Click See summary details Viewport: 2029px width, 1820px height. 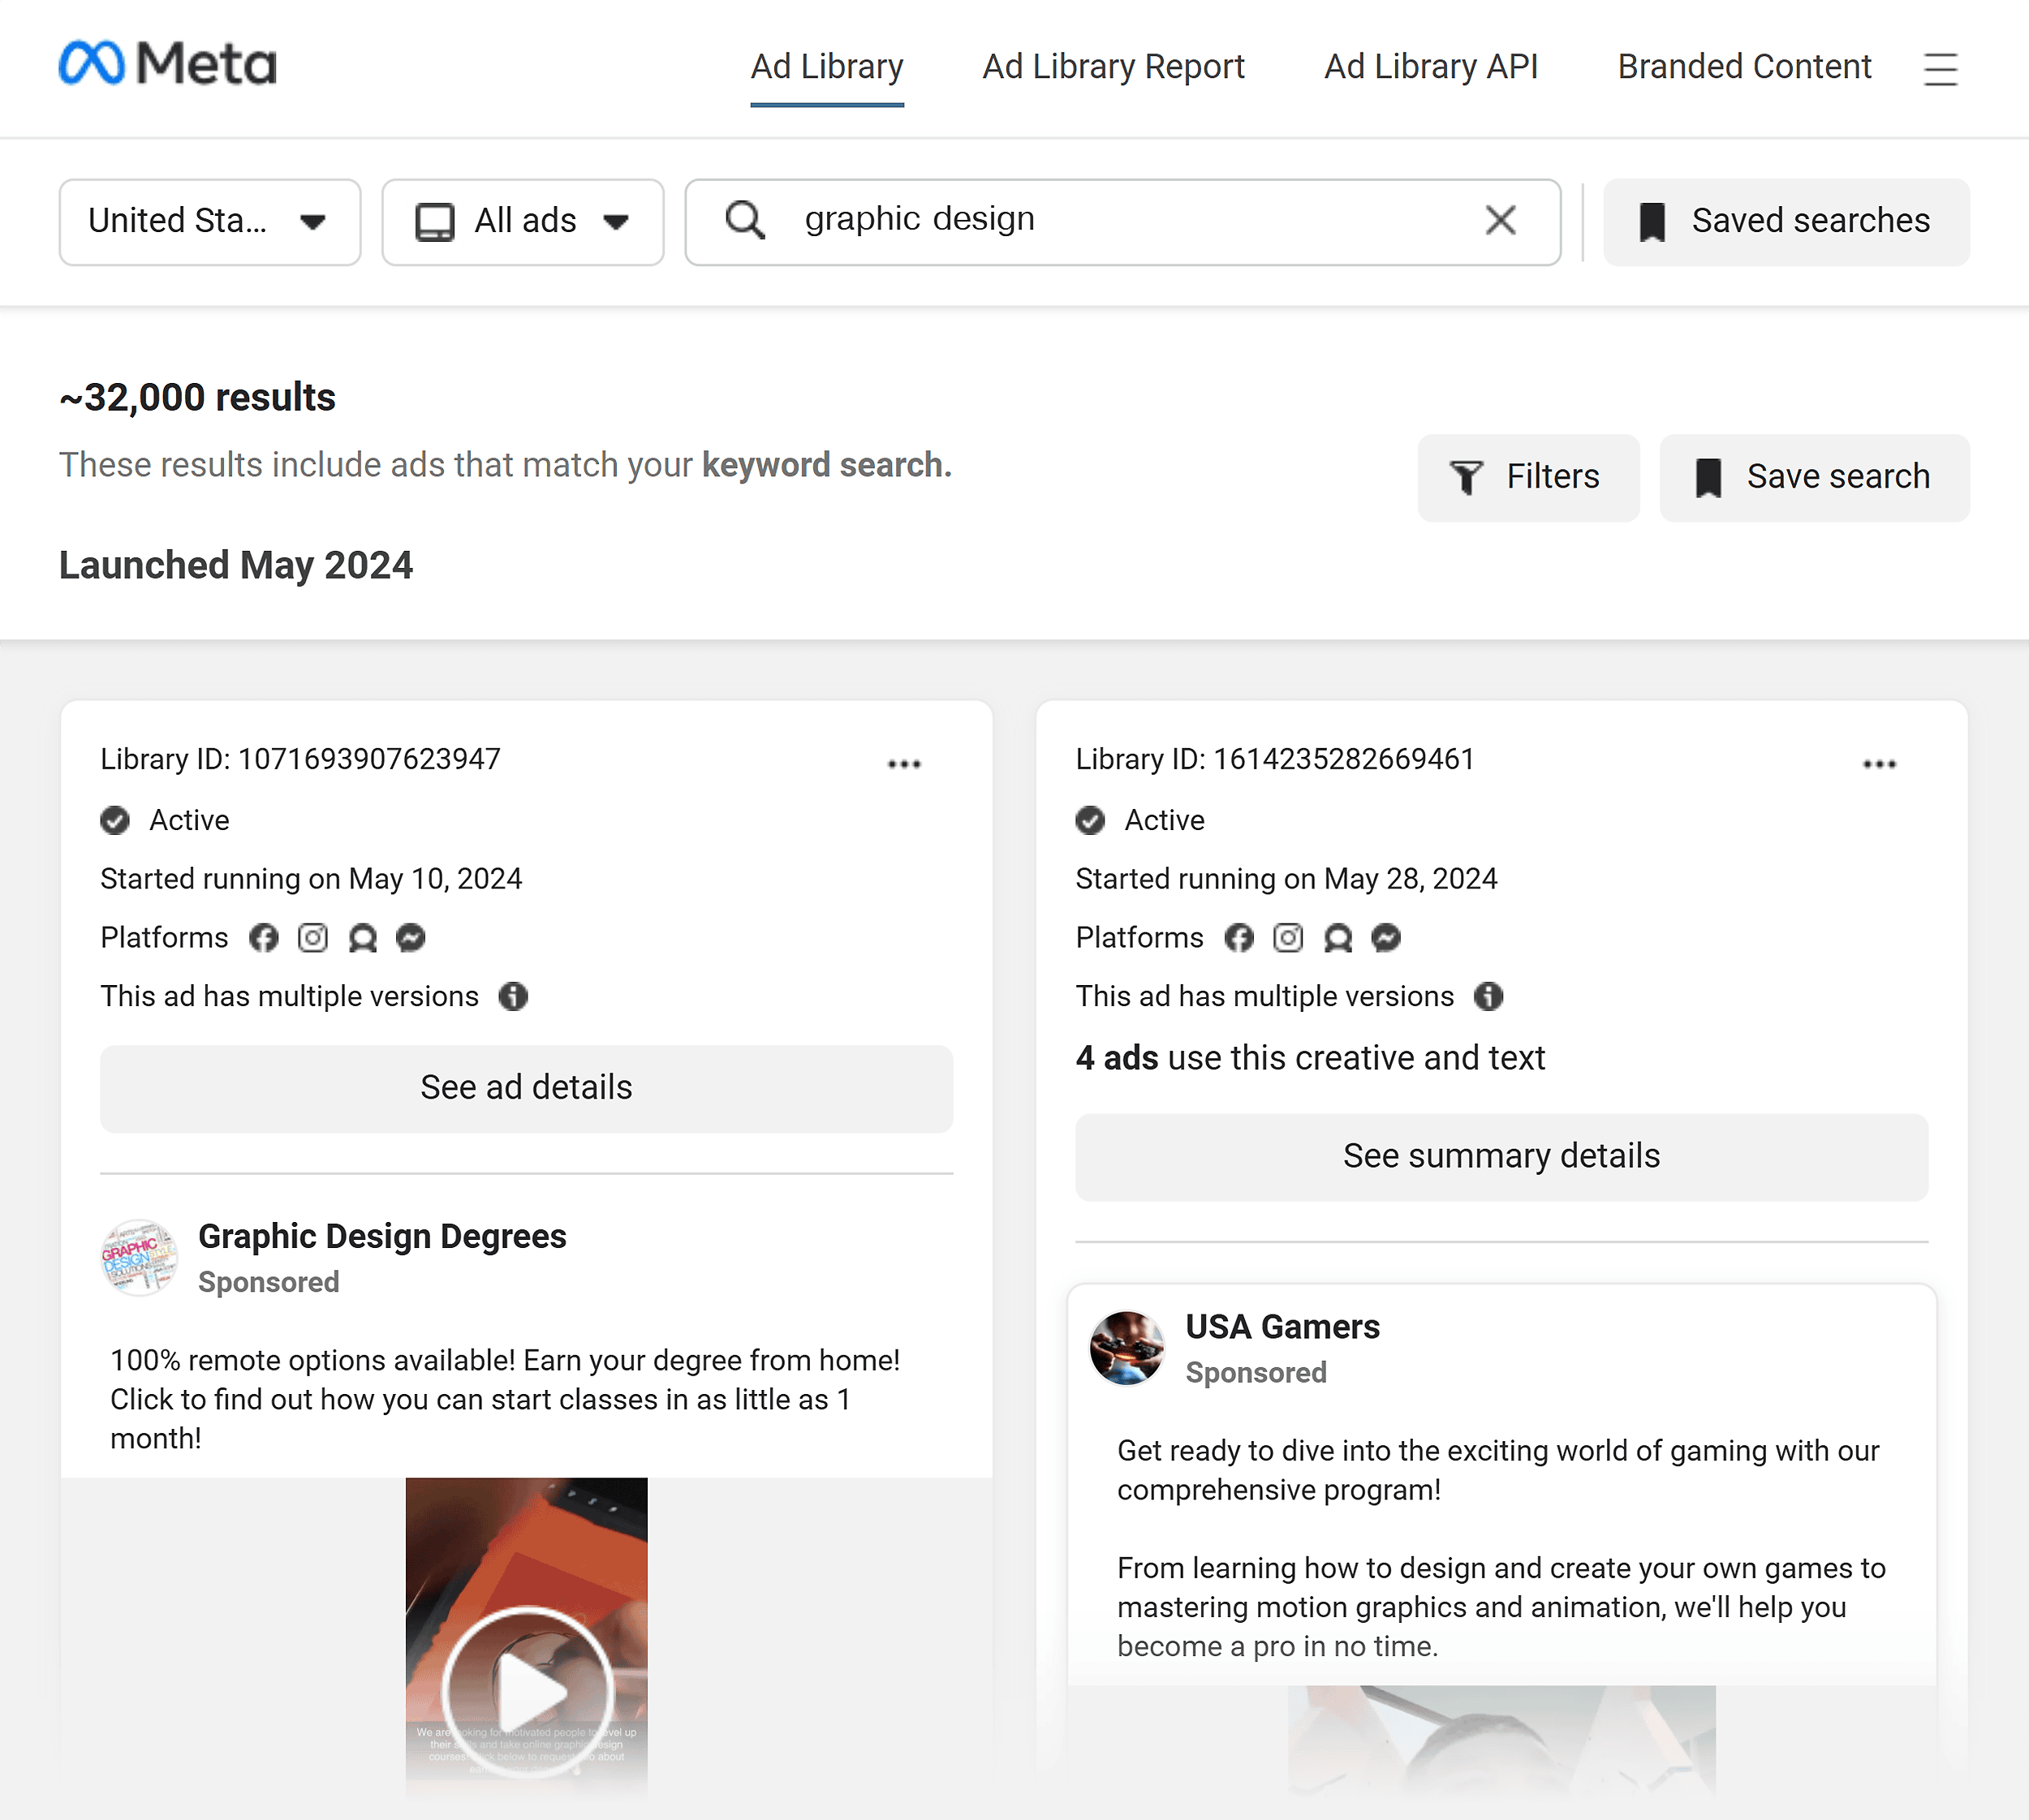point(1500,1156)
